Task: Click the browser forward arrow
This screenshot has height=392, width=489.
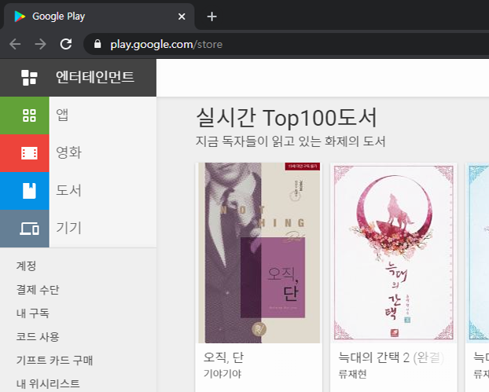Action: [41, 44]
